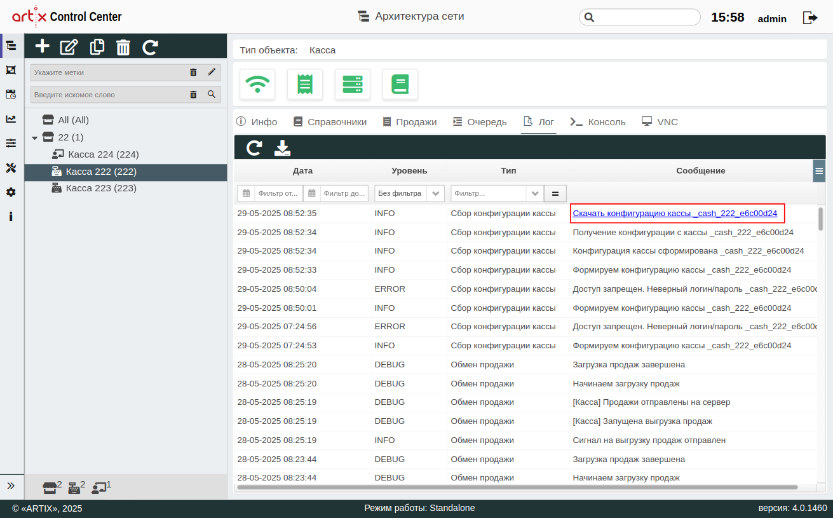Click the date-from filter field
This screenshot has width=833, height=518.
click(x=278, y=193)
